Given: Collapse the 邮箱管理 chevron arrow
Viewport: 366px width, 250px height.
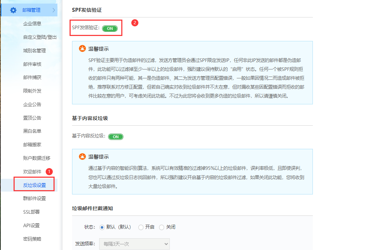Looking at the screenshot, I should point(54,10).
